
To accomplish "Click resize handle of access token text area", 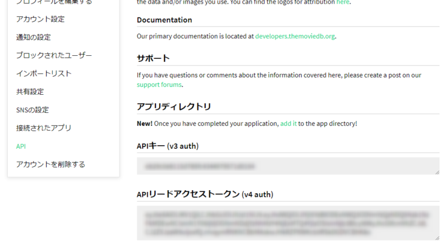I will coord(436,237).
